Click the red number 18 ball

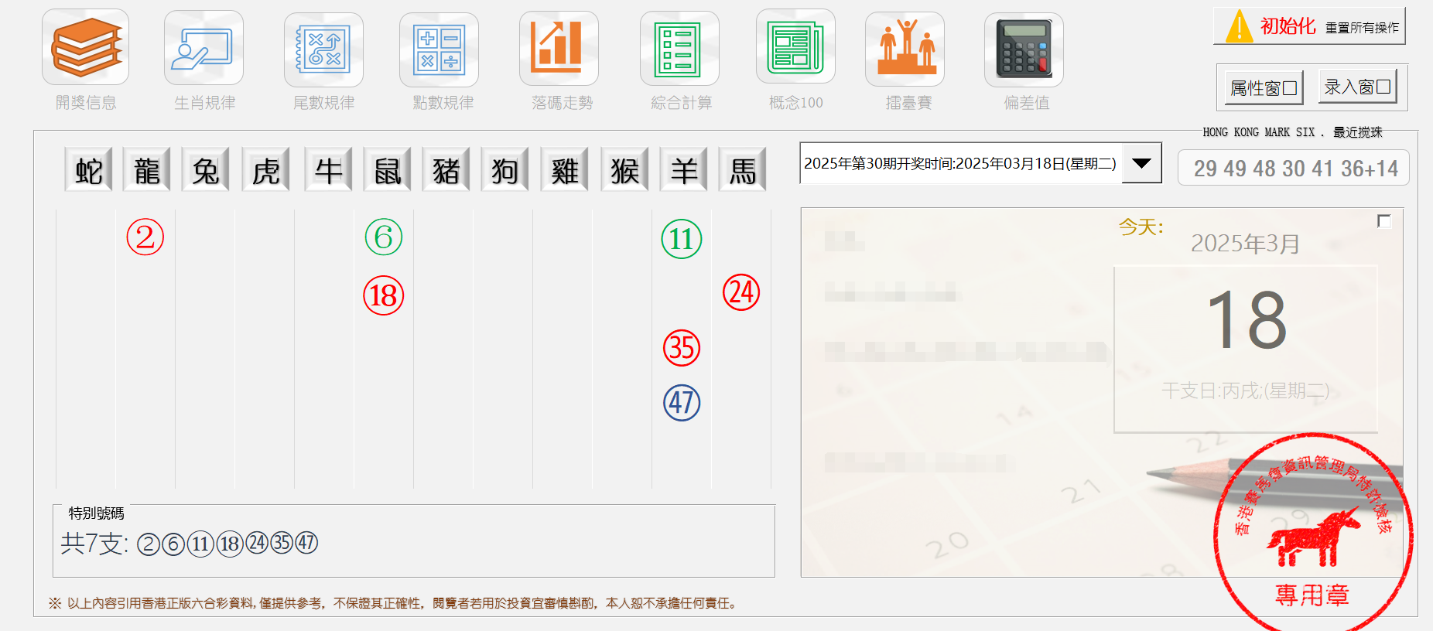[384, 295]
